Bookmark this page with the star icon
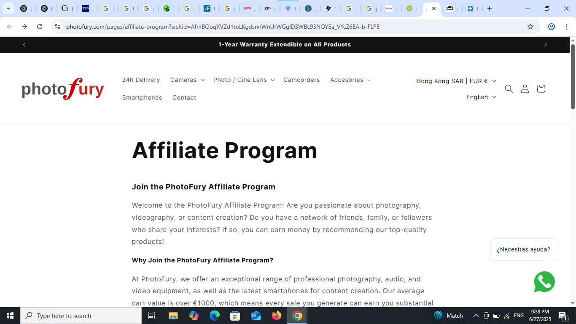The image size is (576, 324). [530, 27]
